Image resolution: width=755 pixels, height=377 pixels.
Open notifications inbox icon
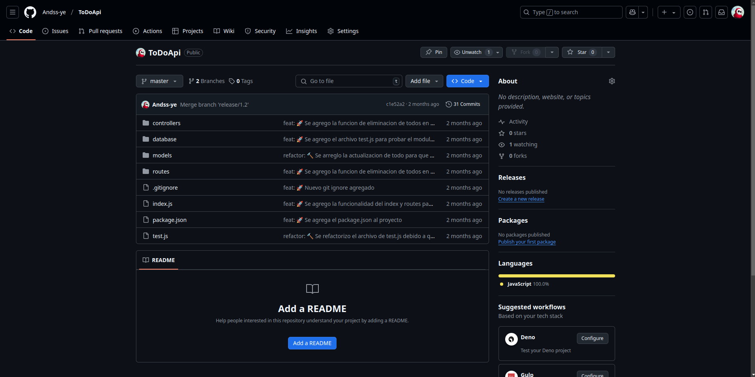722,12
